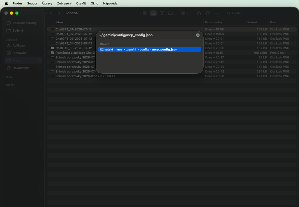Open the more actions ellipsis menu

click(216, 13)
